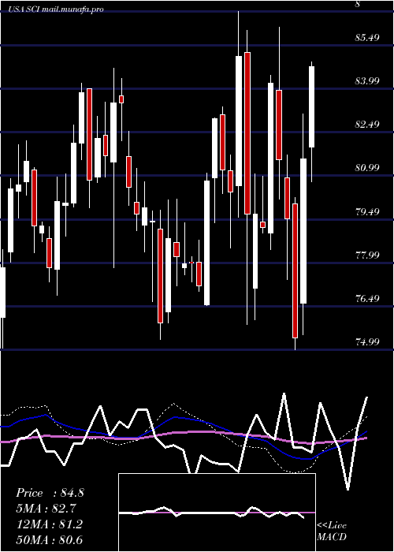The image size is (394, 552).
Task: Click the 77.99 price axis label
Action: 368,255
